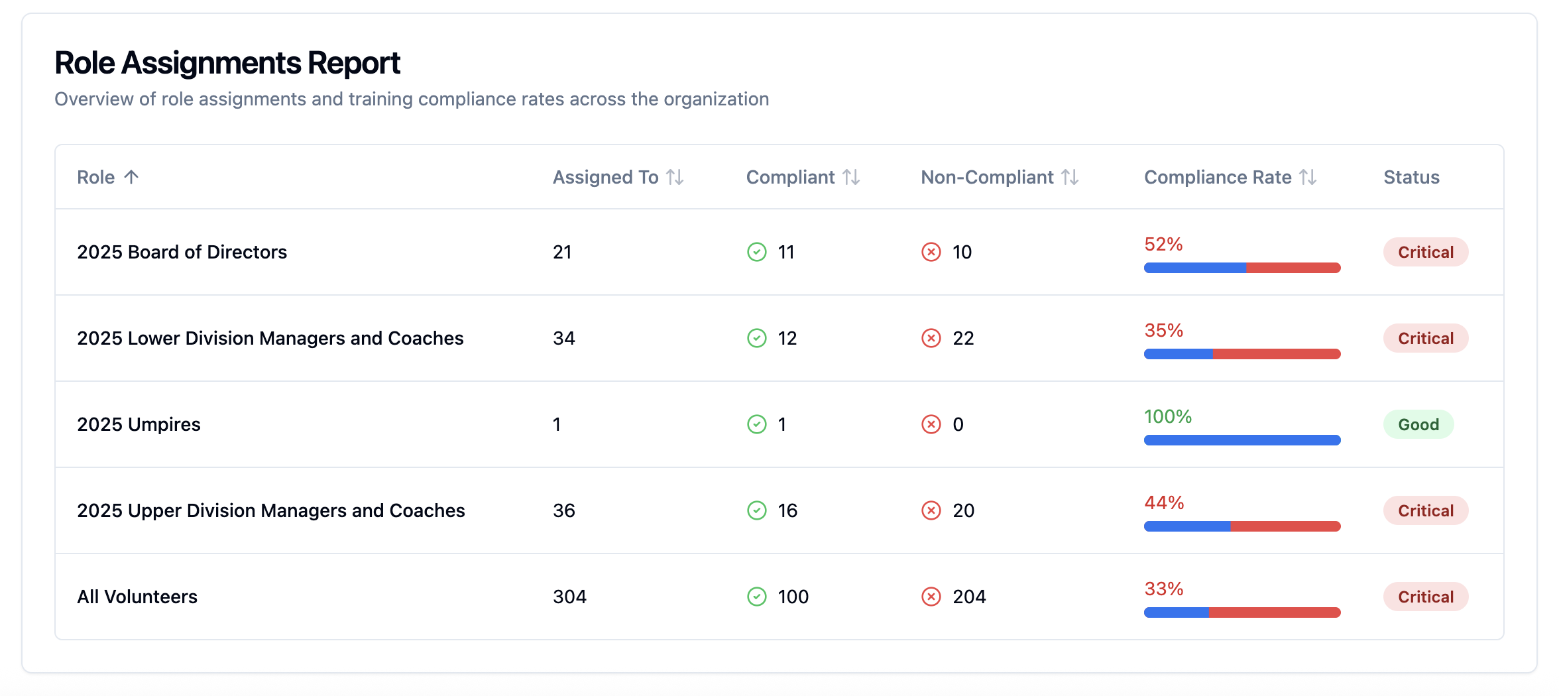Click the compliant check icon beside 2025 Board of Directors
The height and width of the screenshot is (696, 1559).
(756, 253)
